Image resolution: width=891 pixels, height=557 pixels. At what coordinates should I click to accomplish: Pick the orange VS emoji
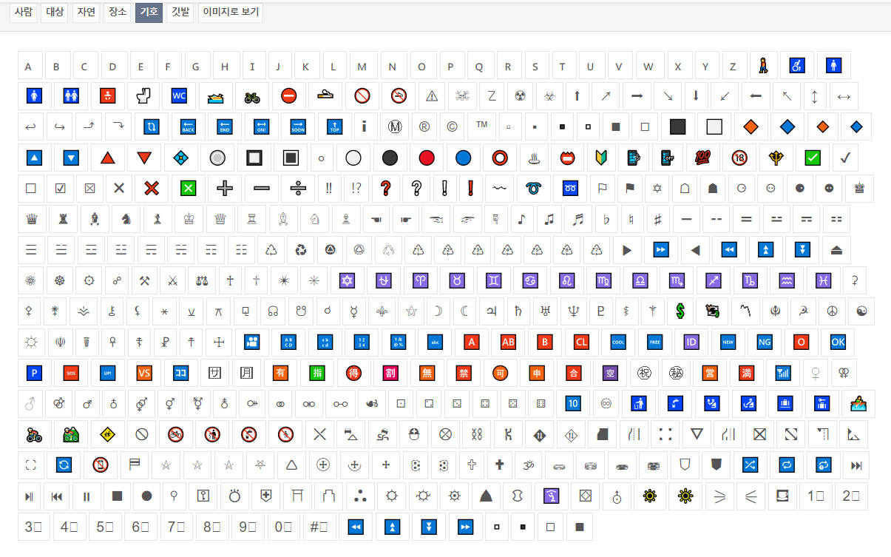pyautogui.click(x=143, y=373)
